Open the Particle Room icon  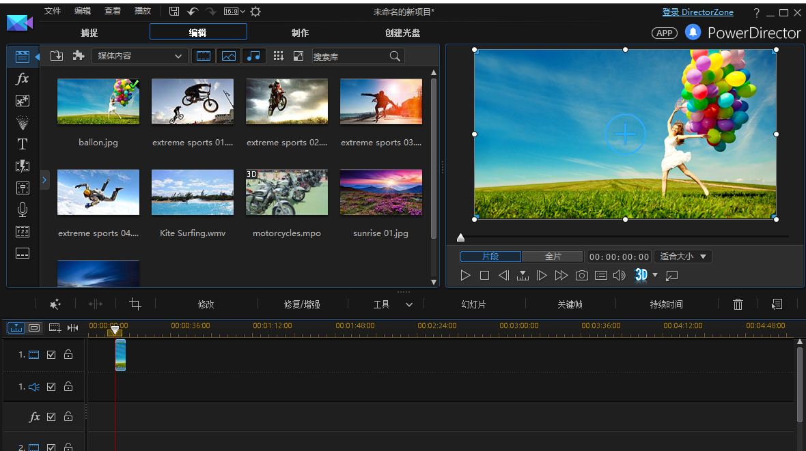click(22, 122)
